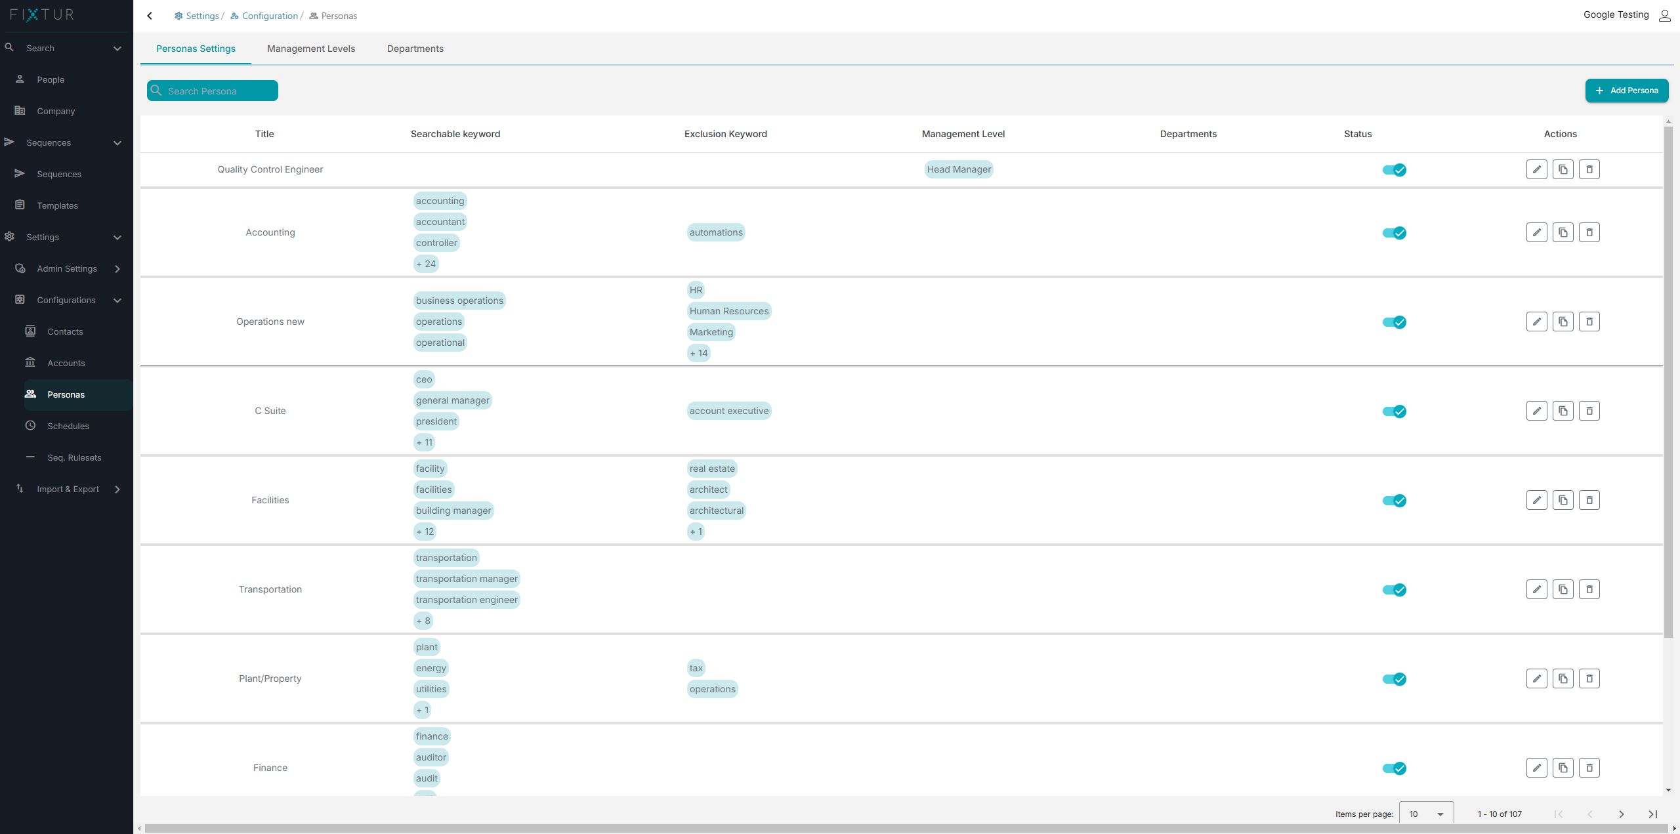Viewport: 1680px width, 834px height.
Task: Switch to the Departments tab
Action: (x=415, y=49)
